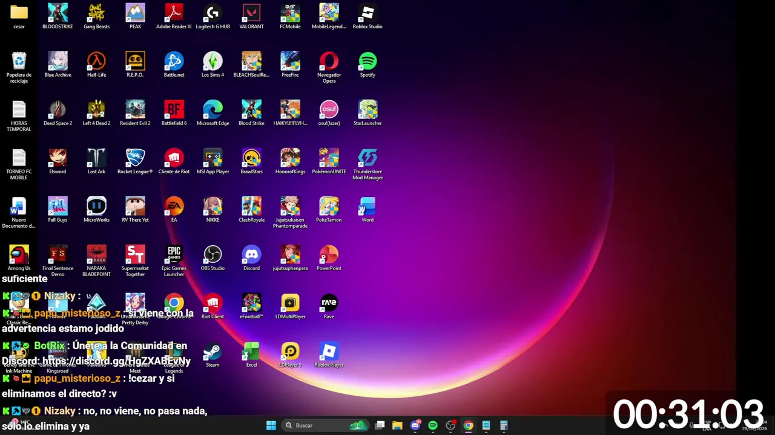Open Adobe Reader XI shortcut
775x435 pixels.
(174, 16)
